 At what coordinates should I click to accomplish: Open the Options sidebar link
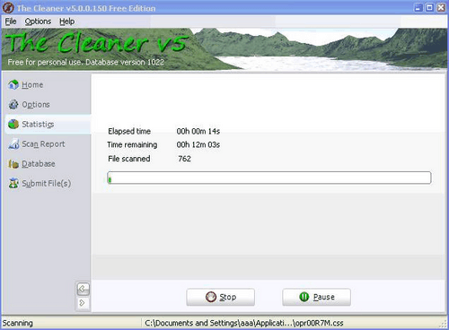click(x=36, y=105)
